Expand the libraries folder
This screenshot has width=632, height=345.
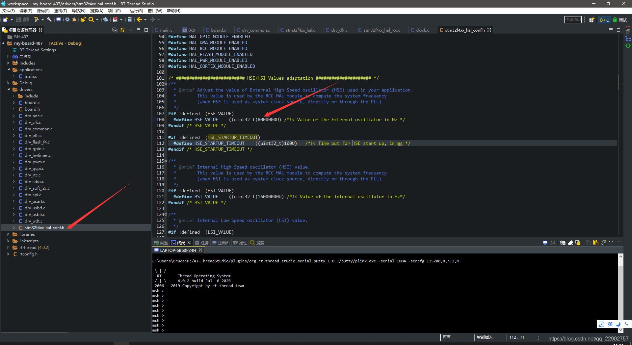click(x=9, y=234)
